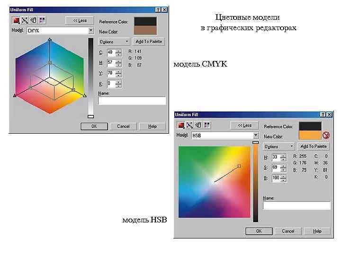Click the Name field in HSB dialog
The width and height of the screenshot is (341, 255).
coord(296,206)
